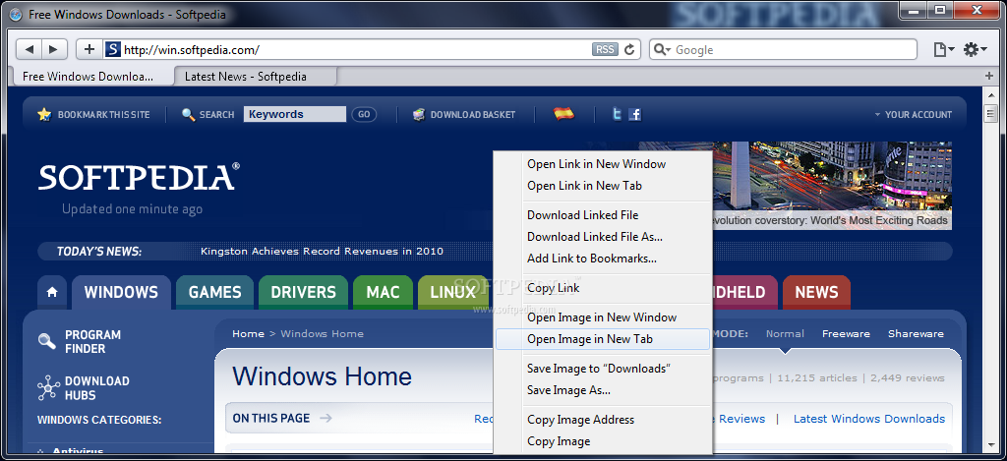Image resolution: width=1007 pixels, height=461 pixels.
Task: Open Softpedia Facebook icon
Action: point(635,114)
